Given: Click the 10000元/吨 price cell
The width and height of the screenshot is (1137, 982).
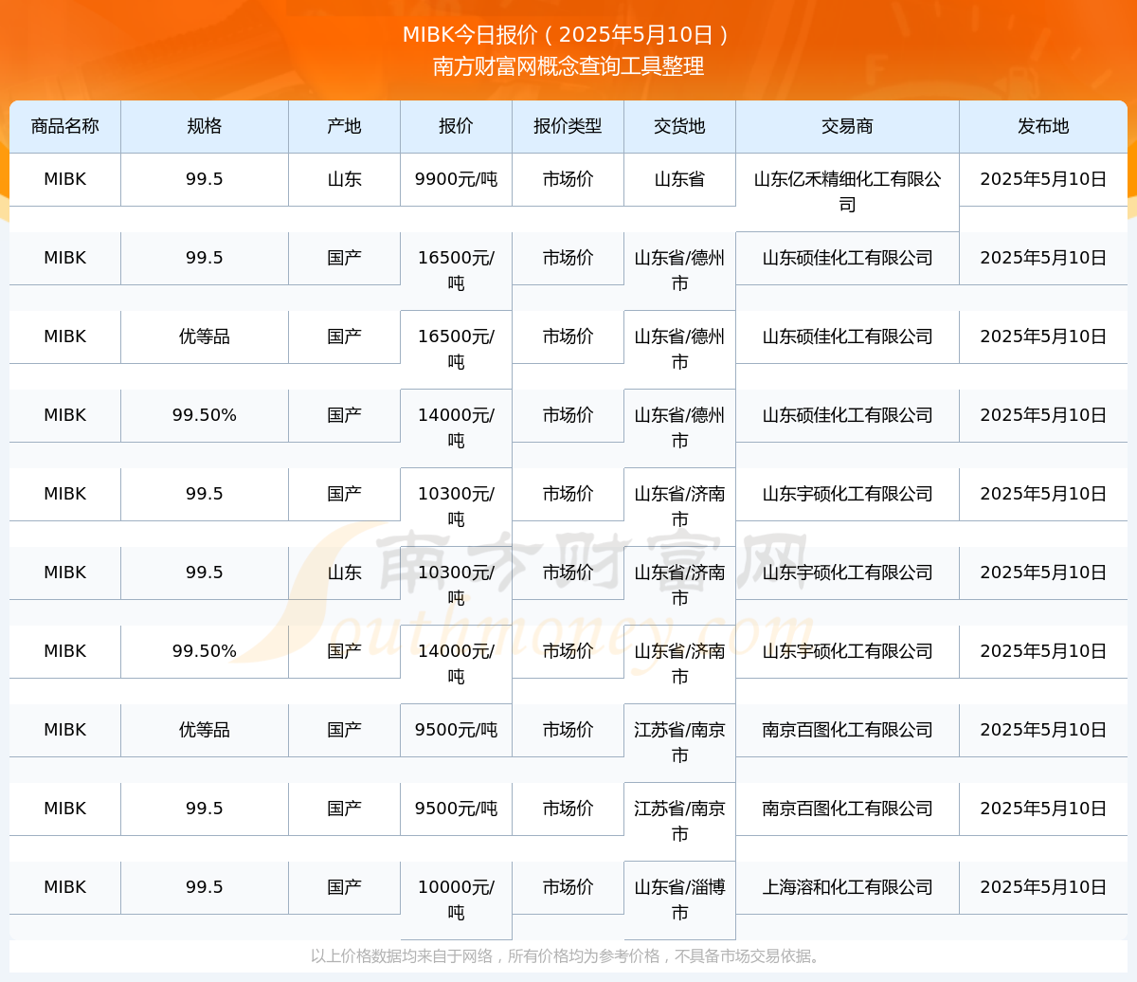Looking at the screenshot, I should coord(457,900).
